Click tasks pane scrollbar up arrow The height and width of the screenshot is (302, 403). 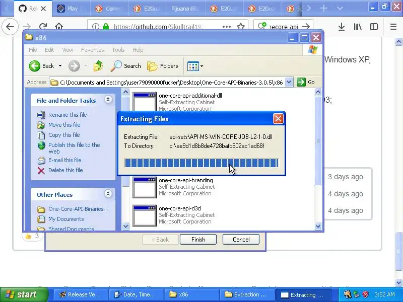(125, 92)
